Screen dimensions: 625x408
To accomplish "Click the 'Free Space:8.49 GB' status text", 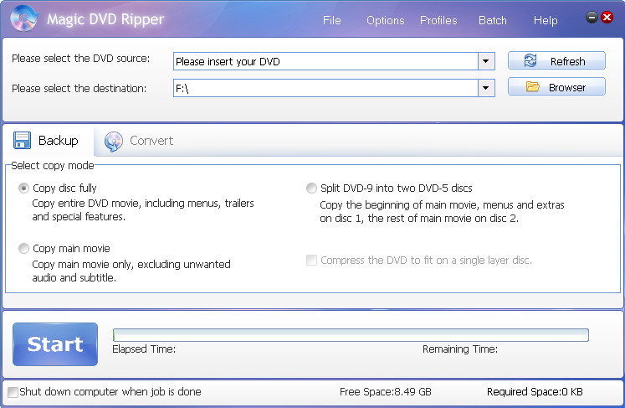I will (386, 391).
